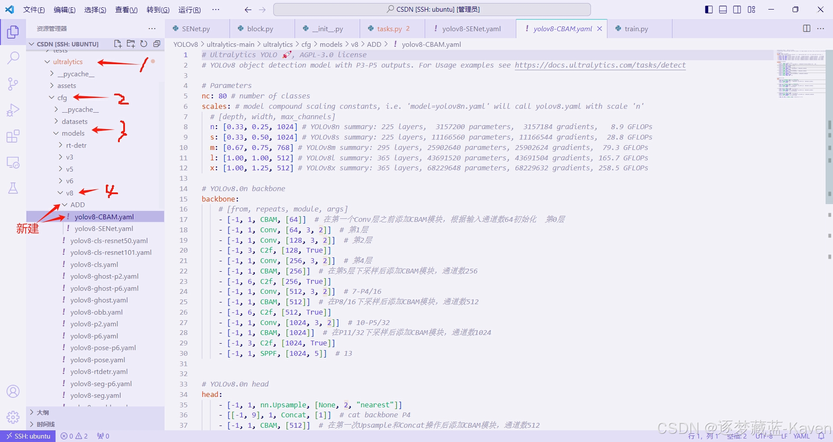Open editor more actions menu
833x442 pixels.
click(x=820, y=29)
